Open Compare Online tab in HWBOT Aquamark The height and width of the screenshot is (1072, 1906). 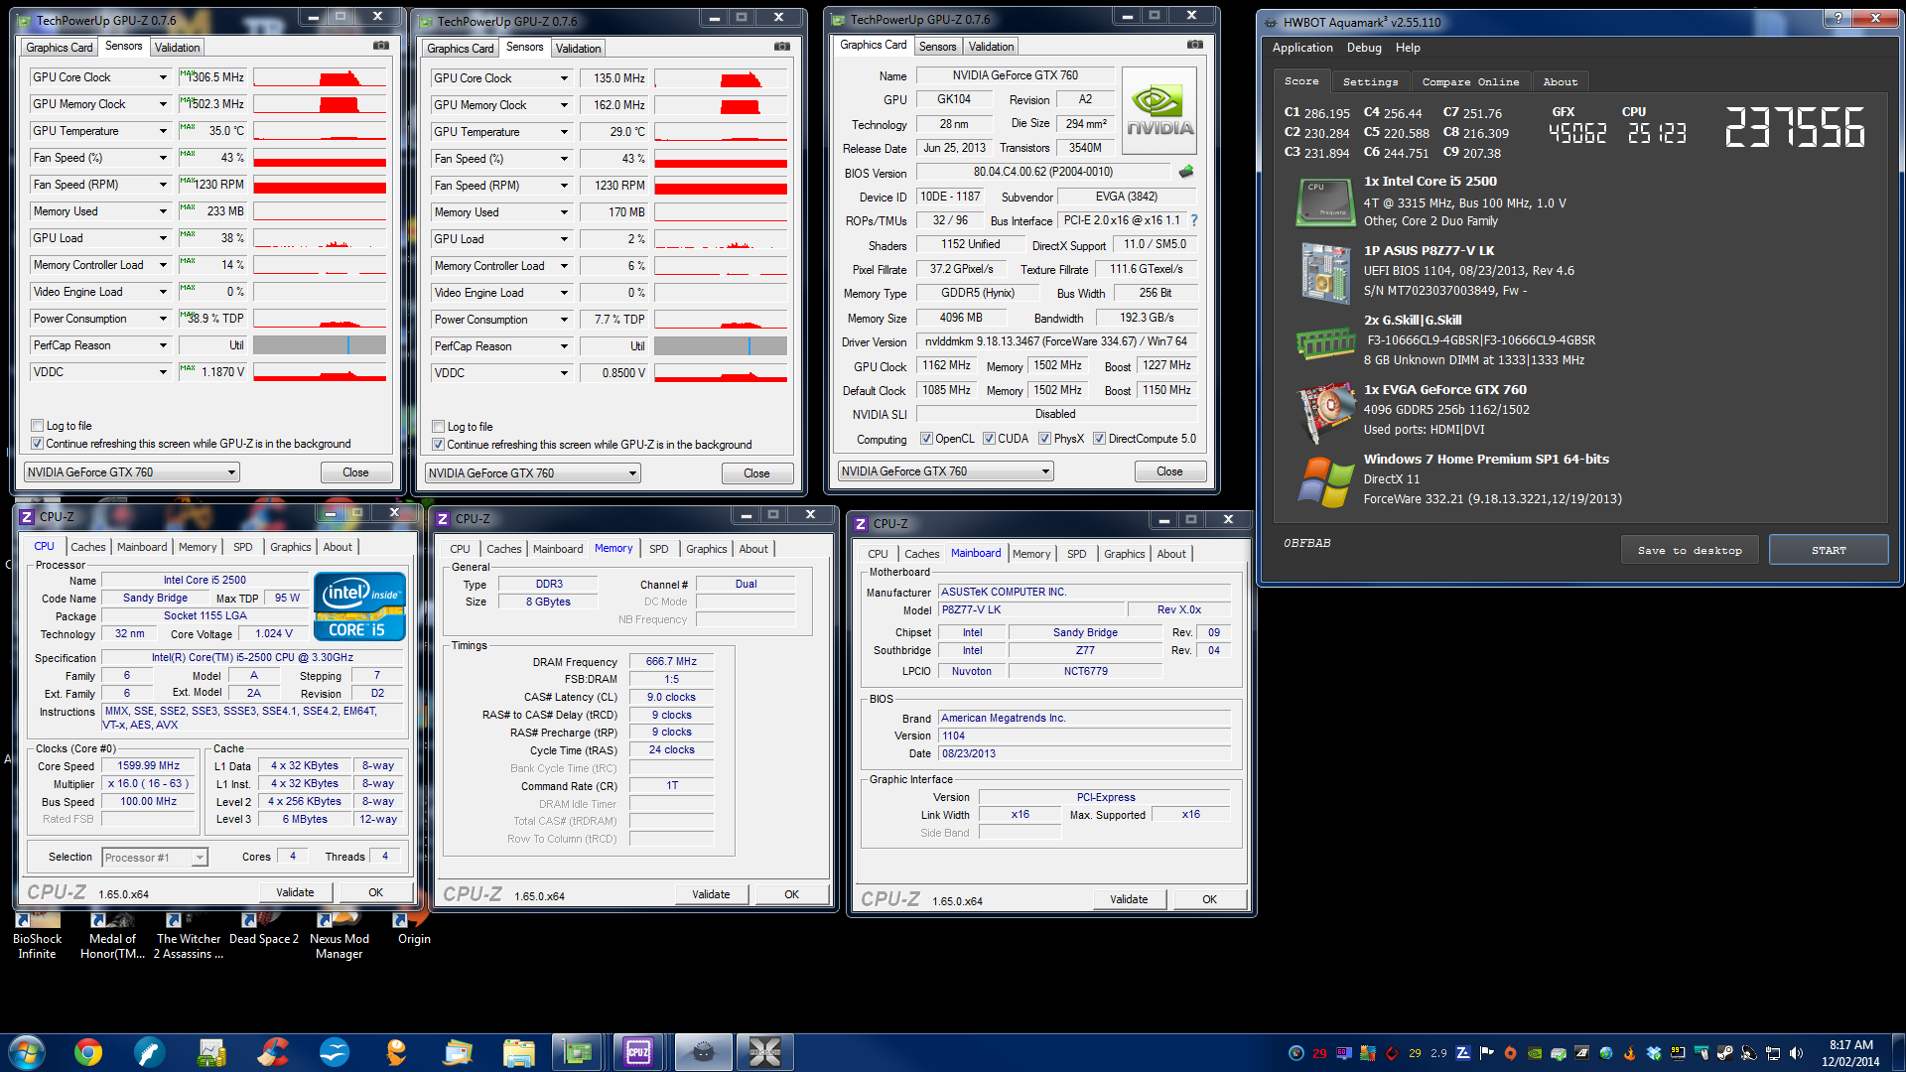(x=1470, y=82)
